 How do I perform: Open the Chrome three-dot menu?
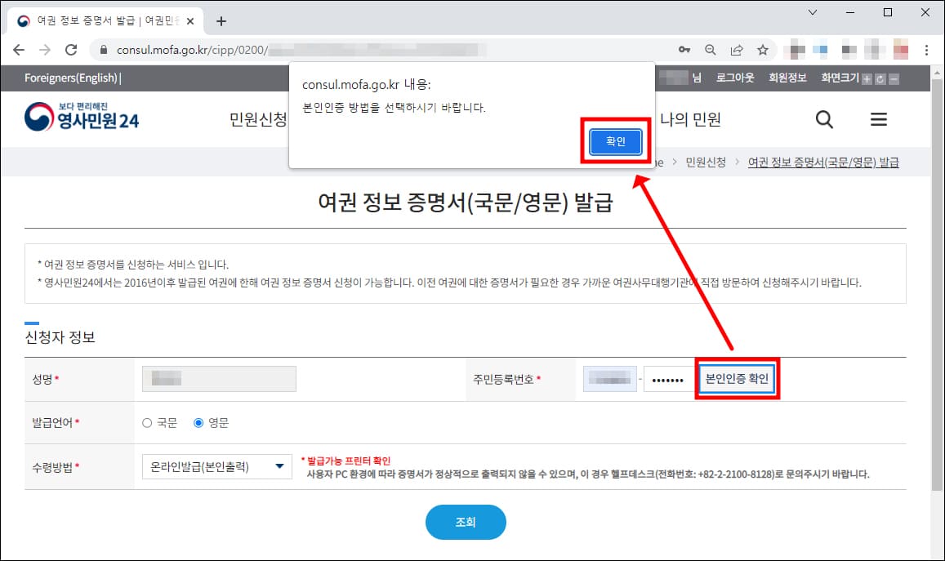pos(927,49)
